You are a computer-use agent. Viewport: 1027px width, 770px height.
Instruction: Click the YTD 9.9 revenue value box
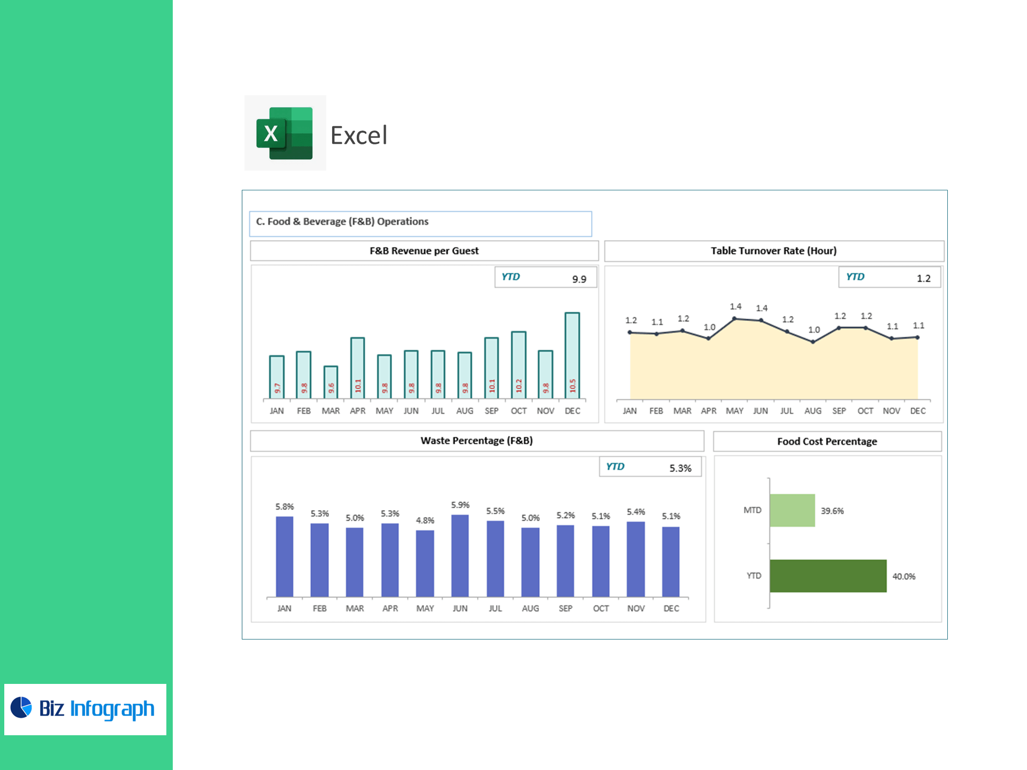pos(546,278)
